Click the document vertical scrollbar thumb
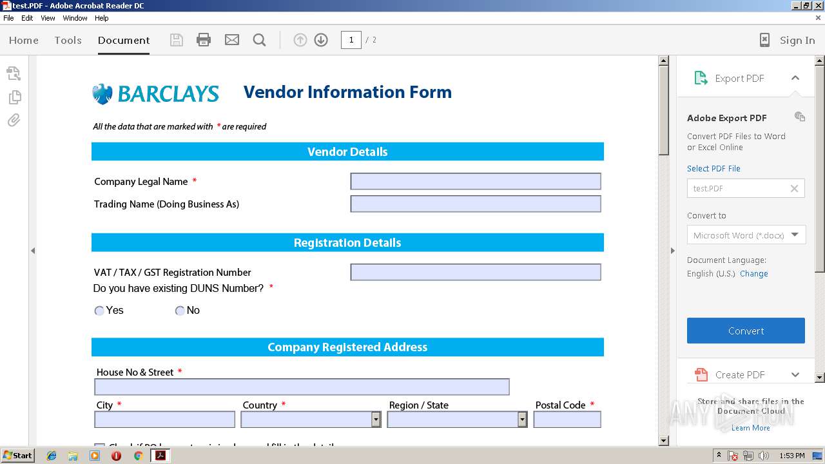This screenshot has width=825, height=464. [x=664, y=110]
